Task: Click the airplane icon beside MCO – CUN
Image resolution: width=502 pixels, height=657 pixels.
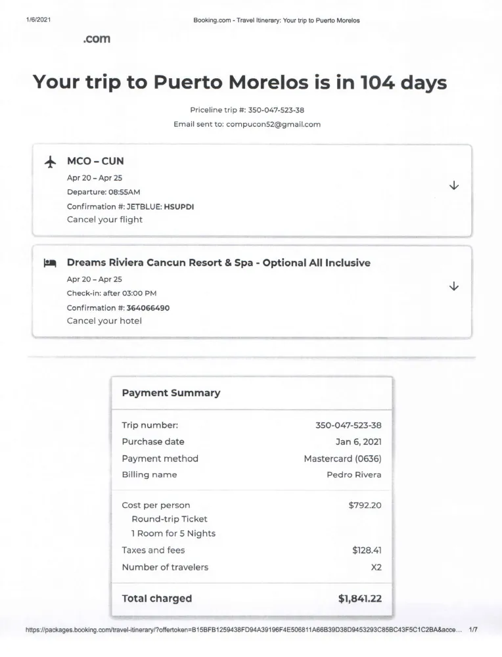Action: tap(51, 162)
